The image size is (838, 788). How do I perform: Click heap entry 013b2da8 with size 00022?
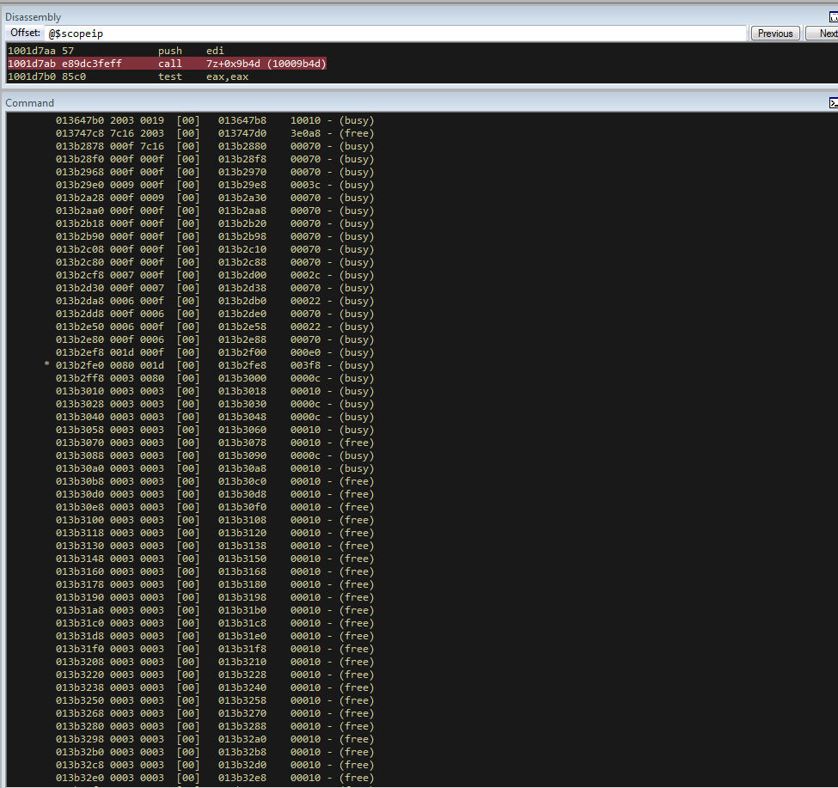[215, 301]
